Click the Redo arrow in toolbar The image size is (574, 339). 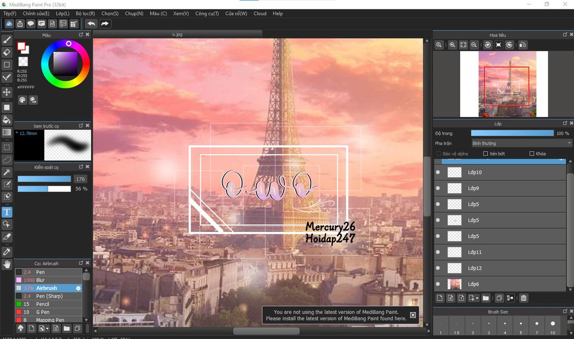tap(105, 24)
